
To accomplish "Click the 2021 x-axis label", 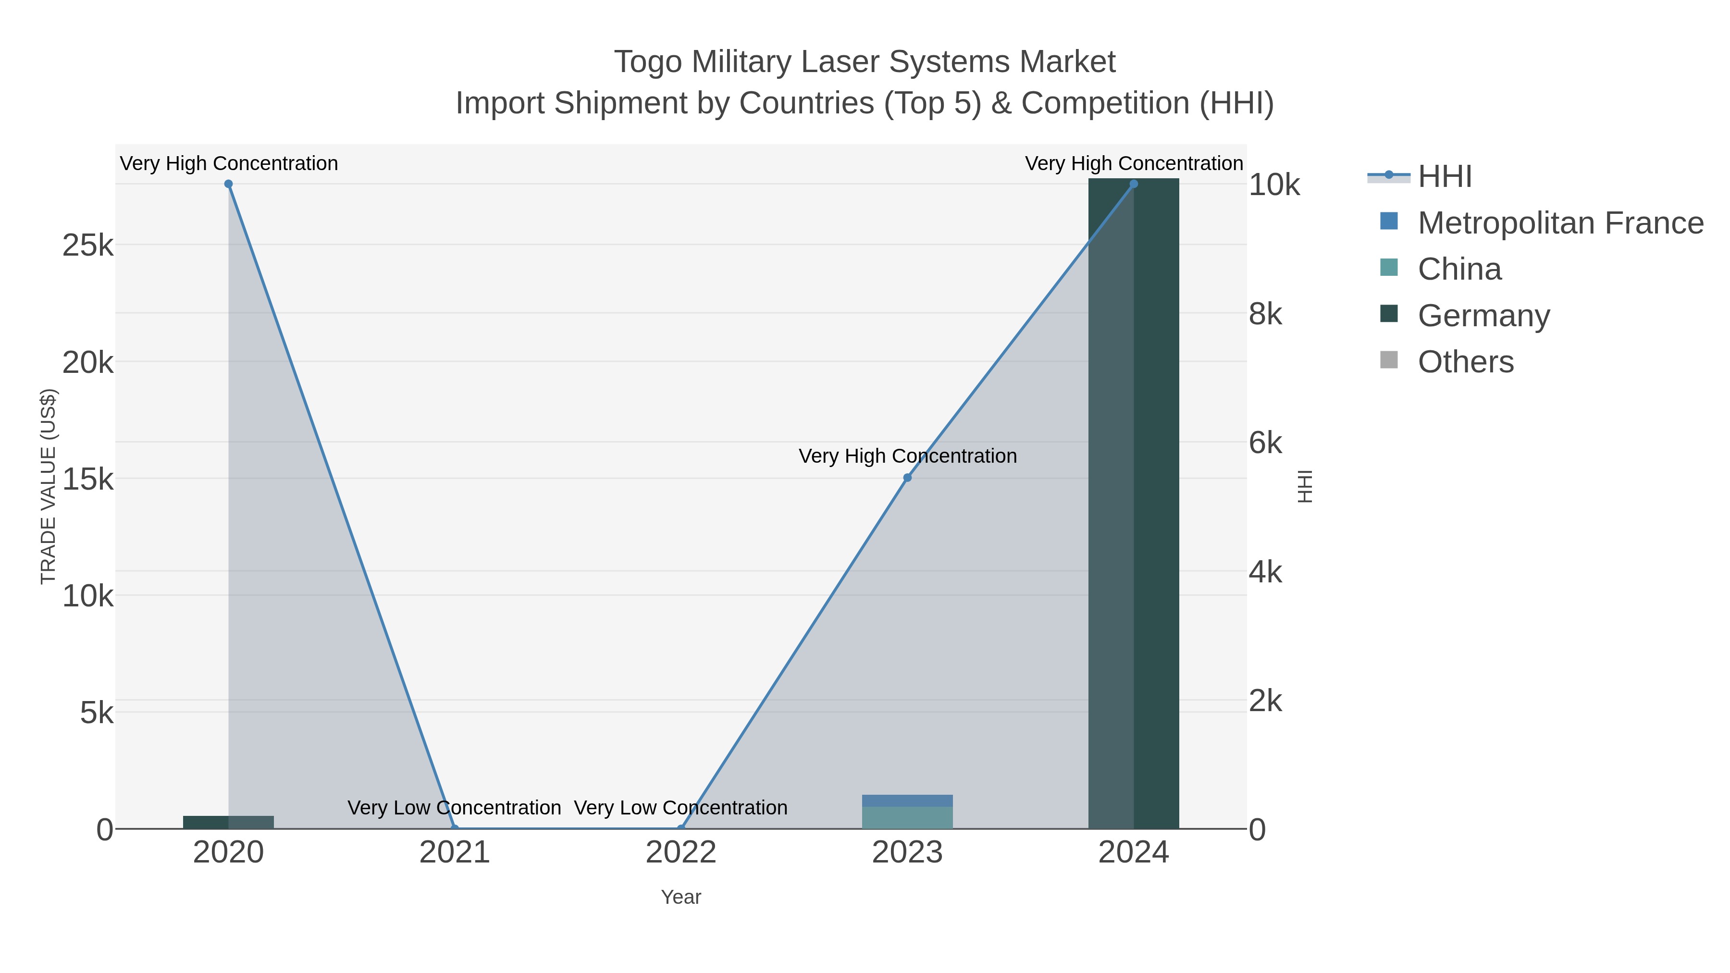I will [455, 853].
